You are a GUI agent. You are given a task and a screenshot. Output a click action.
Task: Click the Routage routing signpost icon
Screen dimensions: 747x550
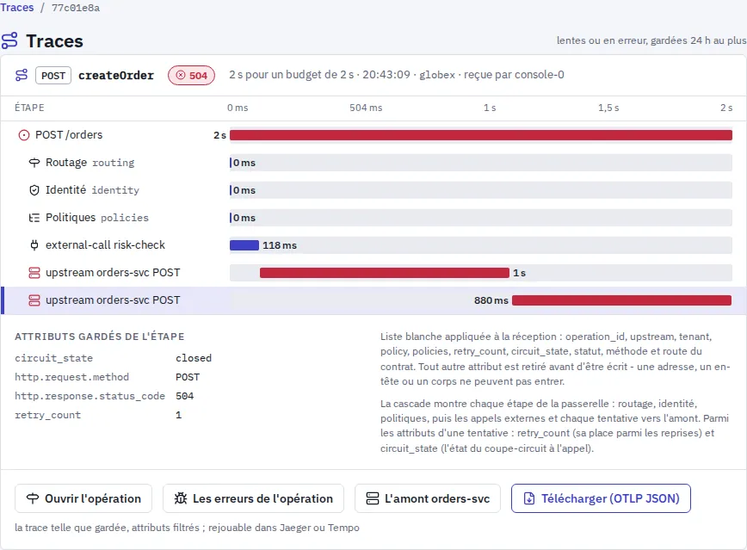pyautogui.click(x=34, y=163)
